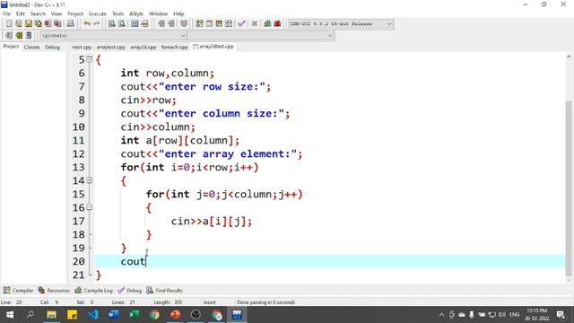The image size is (574, 323).
Task: Open the View menu
Action: tap(56, 13)
